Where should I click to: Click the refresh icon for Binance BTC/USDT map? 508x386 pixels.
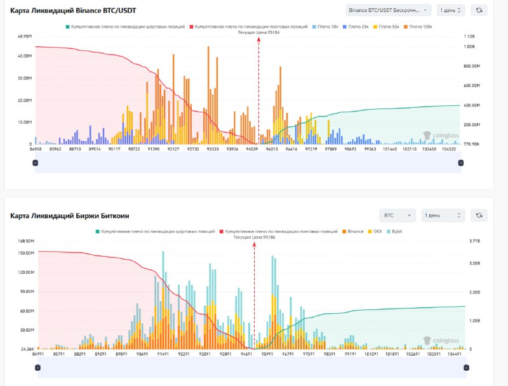[x=478, y=10]
